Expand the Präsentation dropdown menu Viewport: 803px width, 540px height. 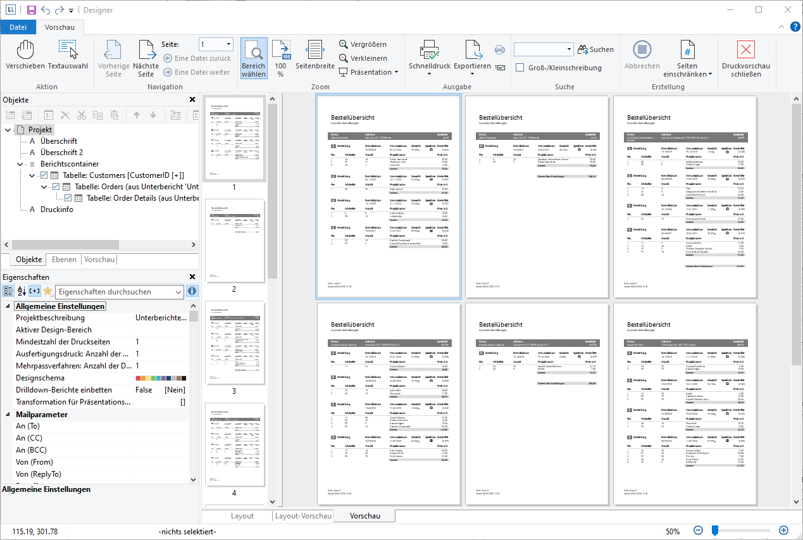(396, 72)
